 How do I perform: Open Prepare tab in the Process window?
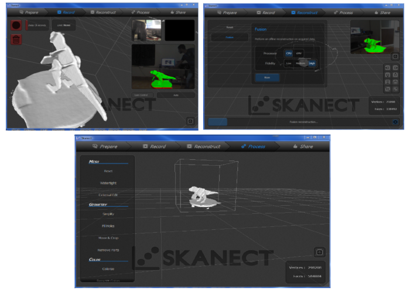pos(105,146)
